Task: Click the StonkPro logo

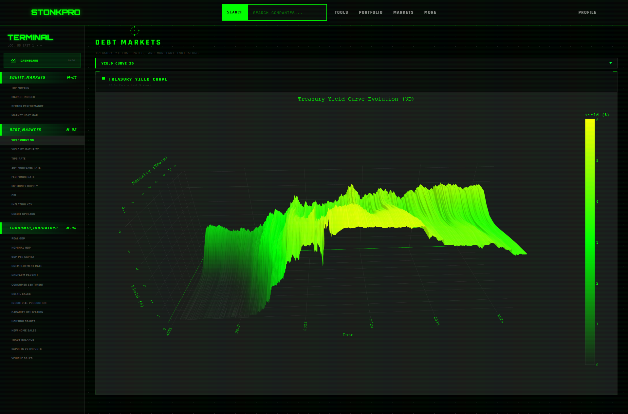Action: tap(56, 12)
